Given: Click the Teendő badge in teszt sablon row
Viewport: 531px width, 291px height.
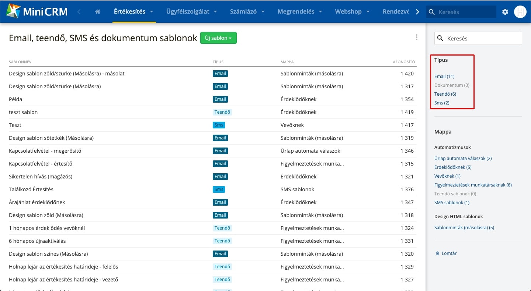Looking at the screenshot, I should click(x=222, y=112).
